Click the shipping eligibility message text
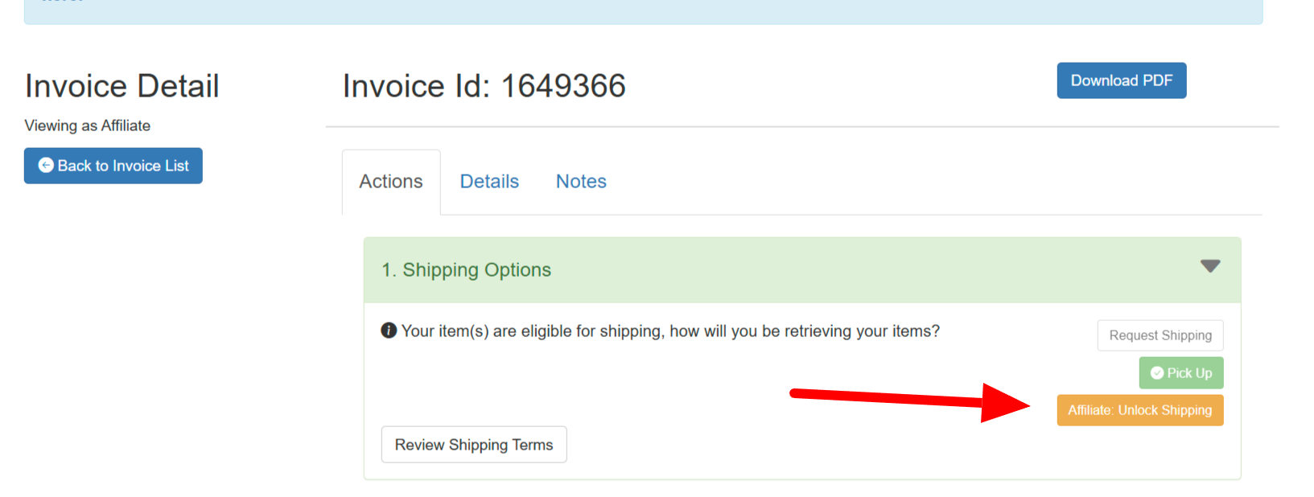Image resolution: width=1314 pixels, height=497 pixels. click(x=670, y=331)
